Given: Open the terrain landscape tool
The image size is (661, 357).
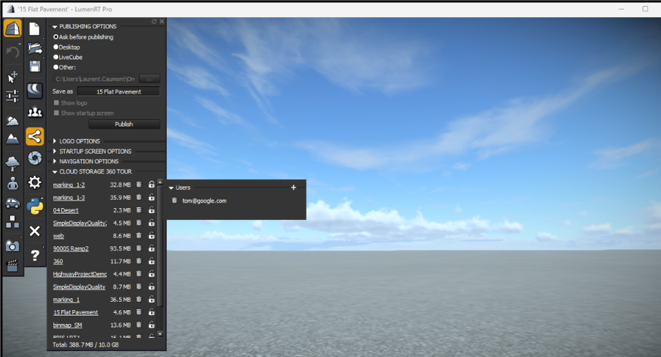Looking at the screenshot, I should point(12,121).
